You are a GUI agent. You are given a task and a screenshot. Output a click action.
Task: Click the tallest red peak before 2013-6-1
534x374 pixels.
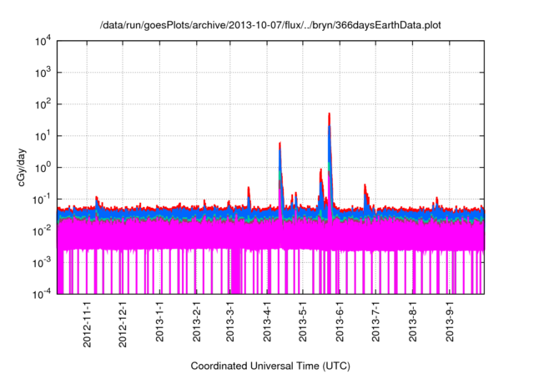click(x=330, y=115)
